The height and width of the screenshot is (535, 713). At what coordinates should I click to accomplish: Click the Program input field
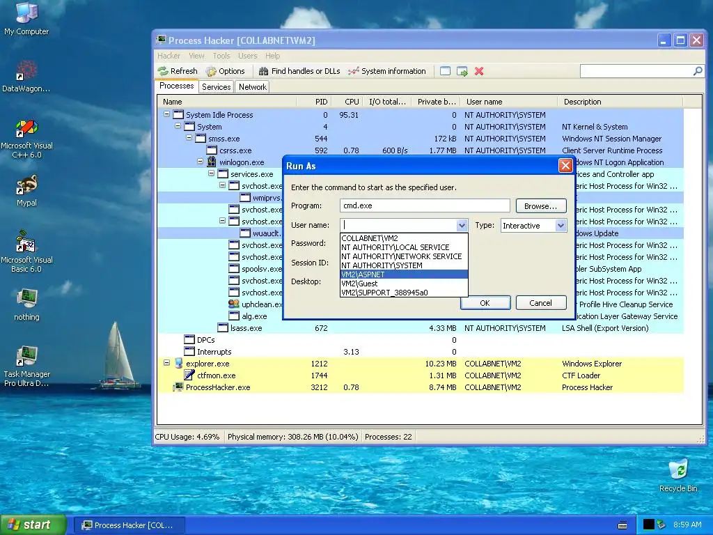425,206
